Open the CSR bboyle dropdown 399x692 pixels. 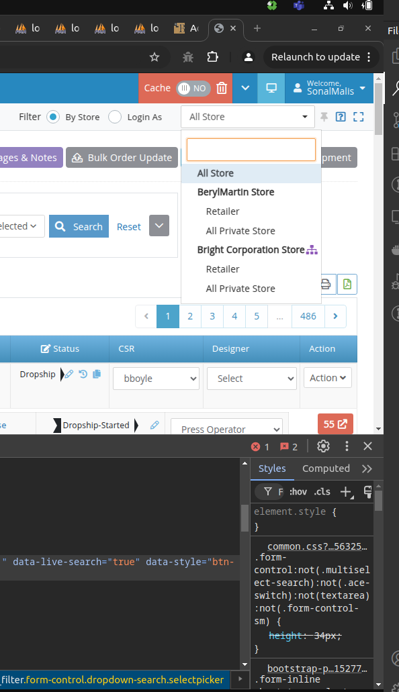coord(156,379)
